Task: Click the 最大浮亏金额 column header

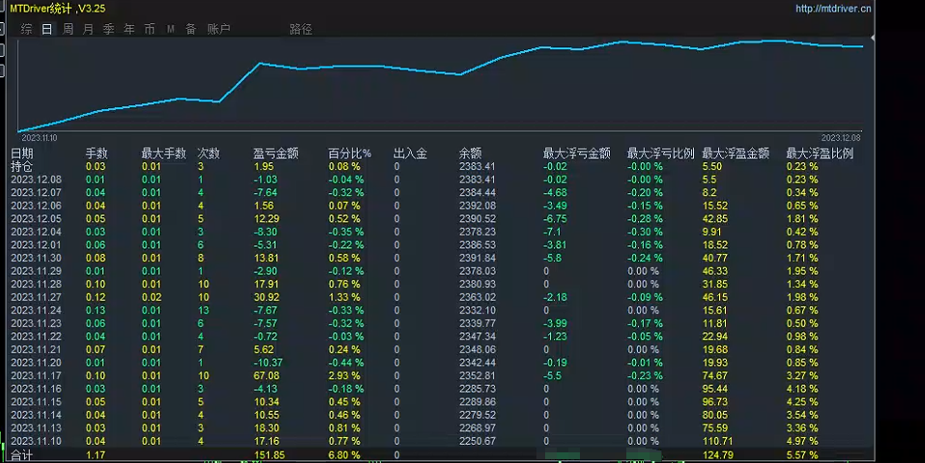Action: click(x=577, y=154)
